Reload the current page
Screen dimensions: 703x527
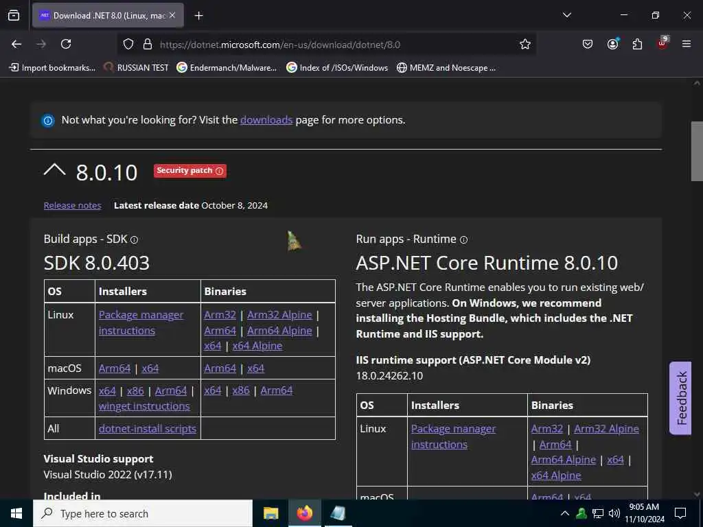coord(66,44)
